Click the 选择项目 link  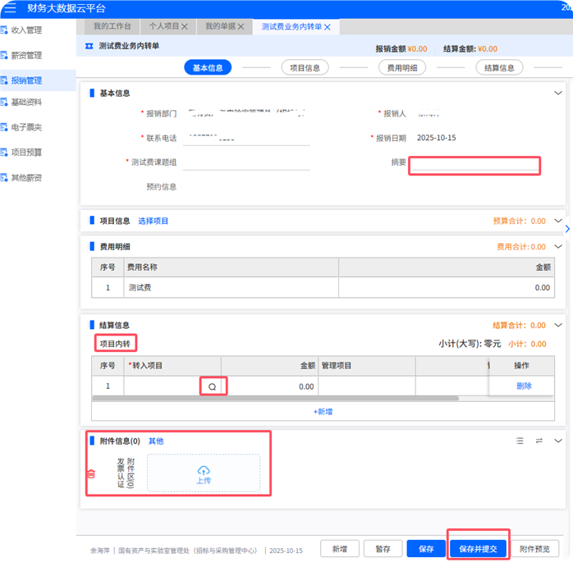(154, 221)
